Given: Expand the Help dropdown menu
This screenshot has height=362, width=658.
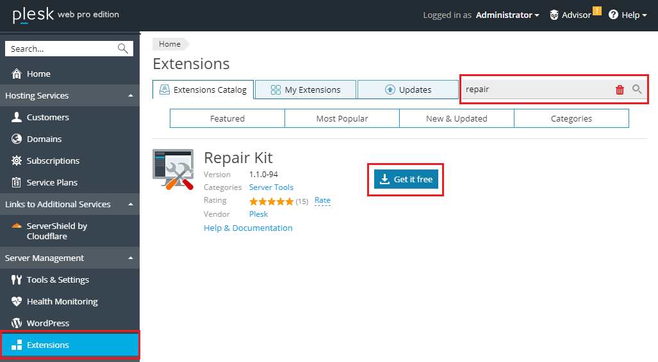Looking at the screenshot, I should pos(628,15).
